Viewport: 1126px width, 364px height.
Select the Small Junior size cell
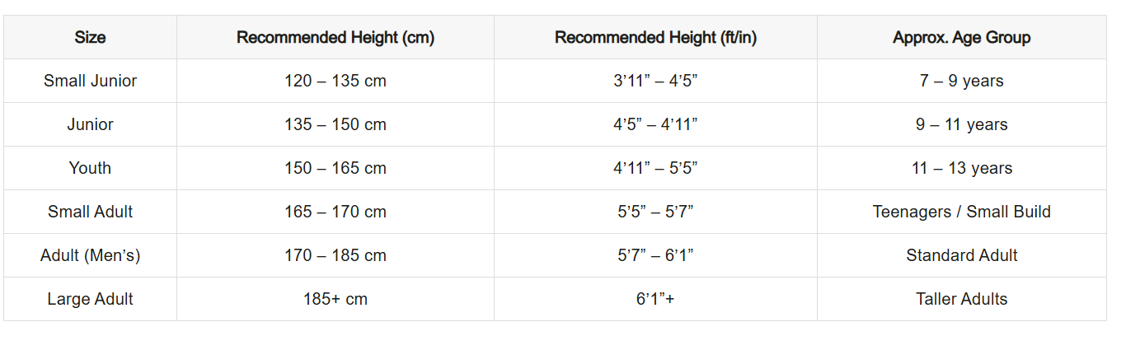coord(90,81)
